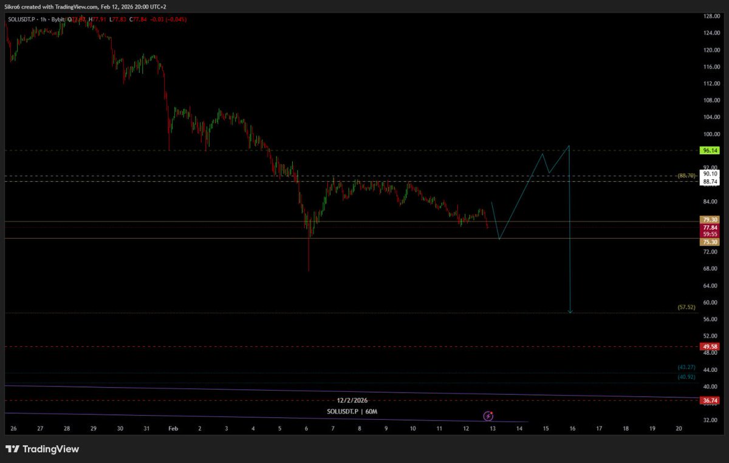This screenshot has height=463, width=729.
Task: Click the tan 75.30 price label
Action: point(711,241)
